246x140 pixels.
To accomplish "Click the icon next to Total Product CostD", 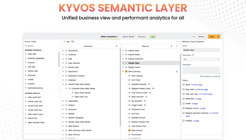I will tap(150, 93).
